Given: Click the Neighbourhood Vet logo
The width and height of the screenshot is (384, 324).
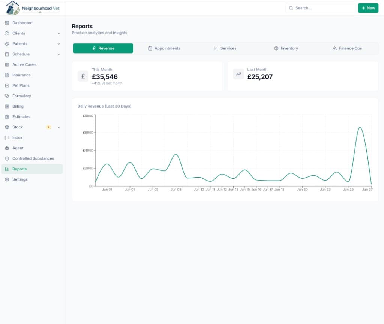Looking at the screenshot, I should pyautogui.click(x=33, y=8).
